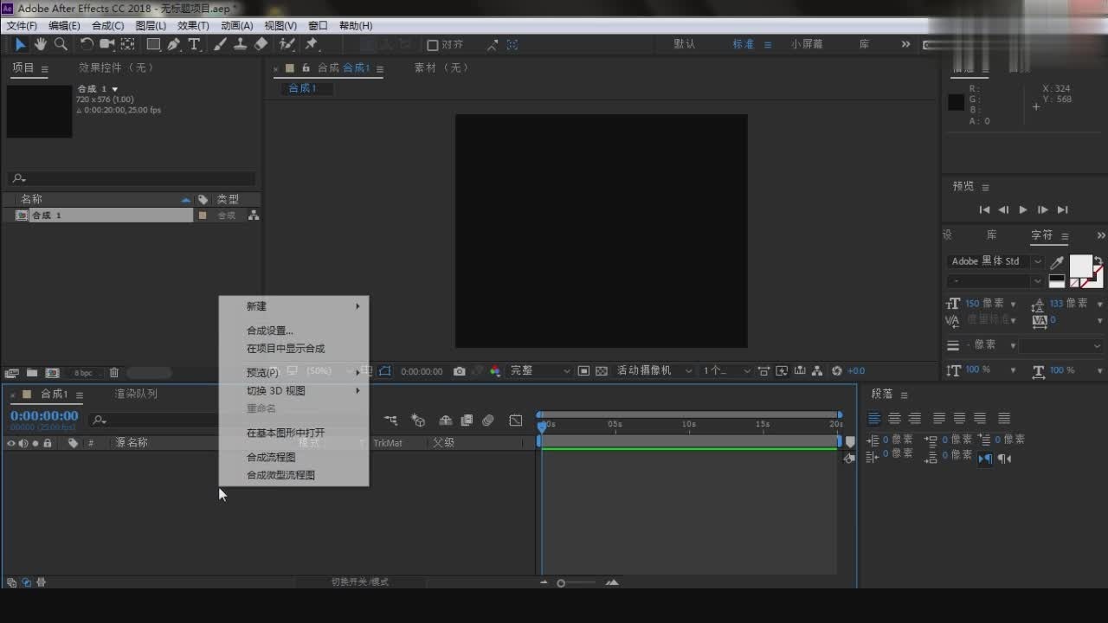Viewport: 1108px width, 623px height.
Task: Toggle mask and shape path visibility
Action: (x=384, y=371)
